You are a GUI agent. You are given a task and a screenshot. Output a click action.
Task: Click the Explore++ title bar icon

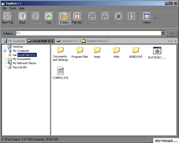(3, 3)
